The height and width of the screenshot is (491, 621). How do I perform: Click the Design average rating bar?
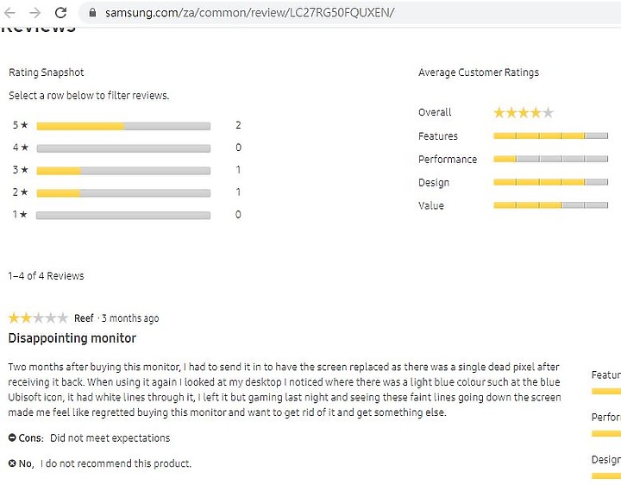tap(550, 182)
